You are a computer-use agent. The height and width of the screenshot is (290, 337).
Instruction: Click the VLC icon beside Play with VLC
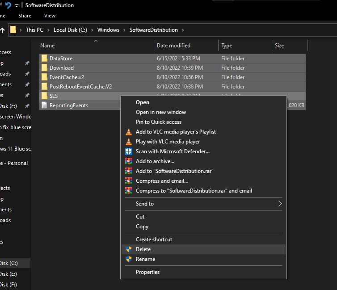click(129, 142)
